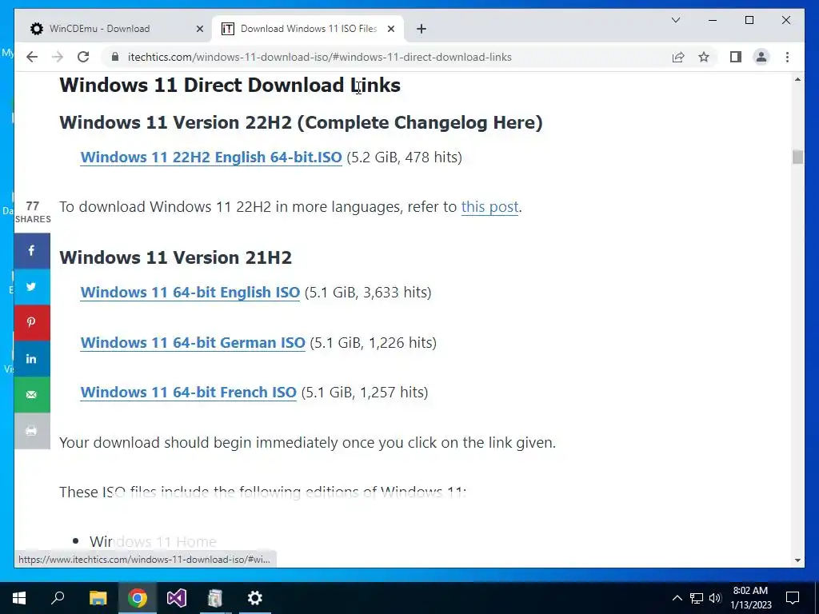Click the Chrome taskbar icon
The height and width of the screenshot is (614, 819).
tap(138, 598)
